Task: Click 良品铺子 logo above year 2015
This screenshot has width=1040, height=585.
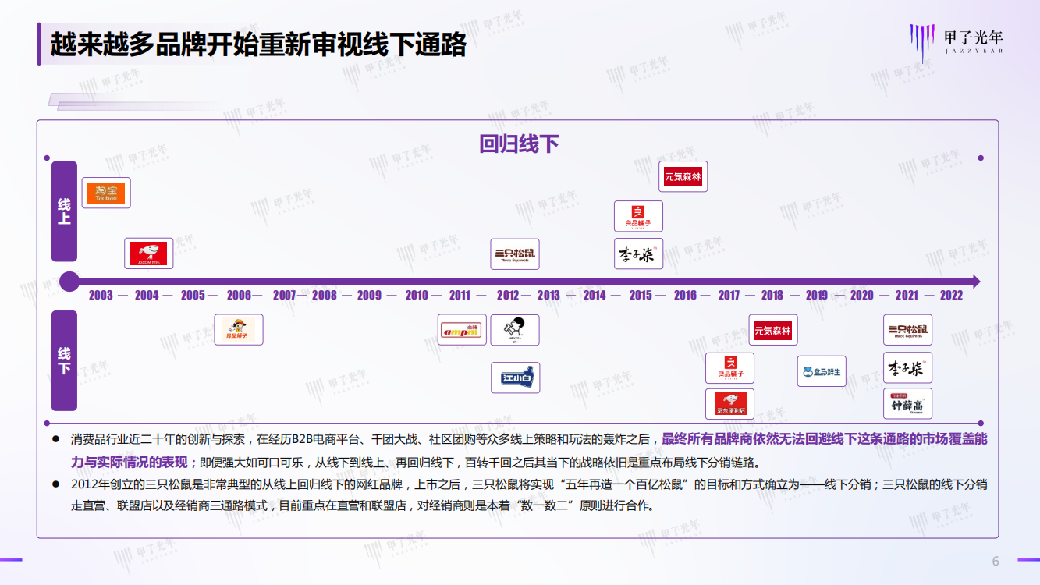Action: point(638,216)
